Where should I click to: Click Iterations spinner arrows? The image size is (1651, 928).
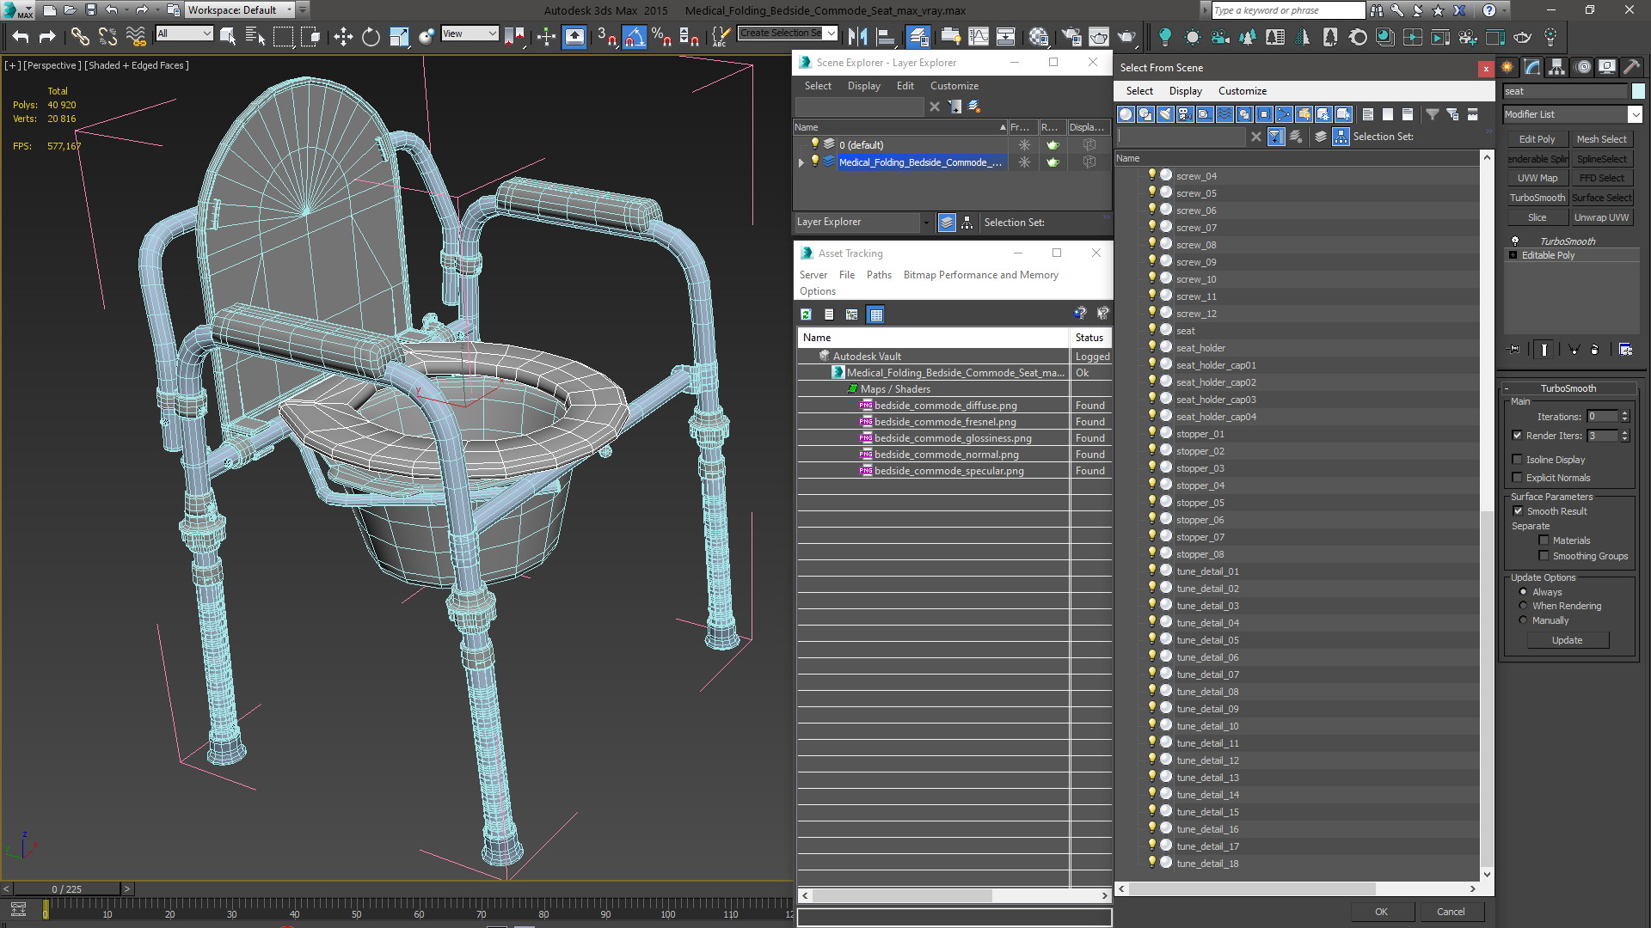[x=1624, y=417]
